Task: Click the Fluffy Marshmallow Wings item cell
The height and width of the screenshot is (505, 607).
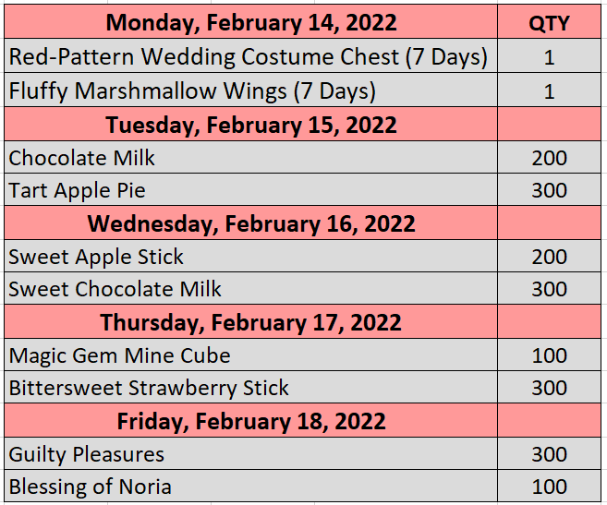Action: point(192,91)
